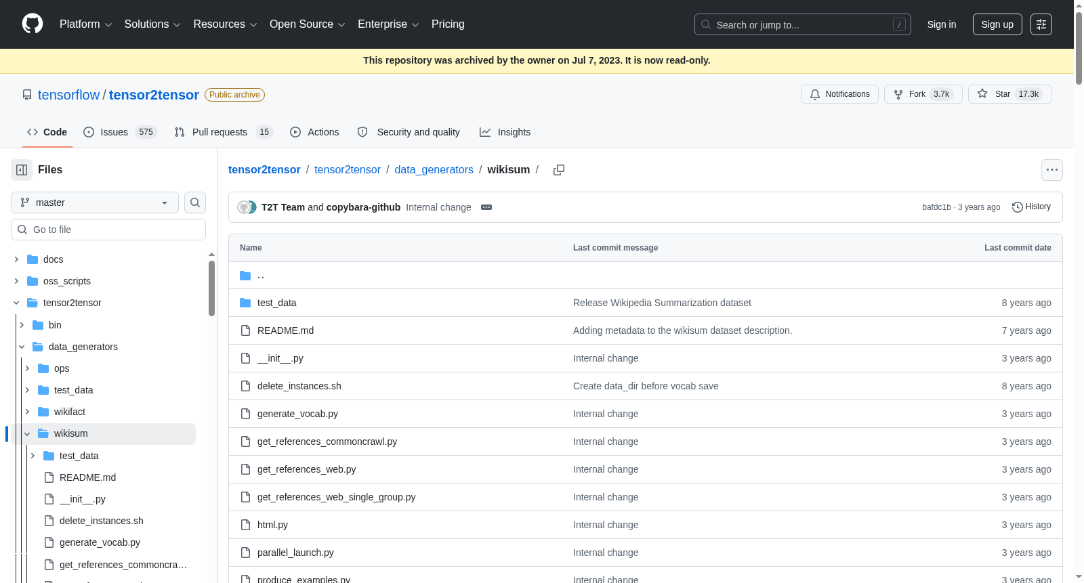Viewport: 1084px width, 583px height.
Task: Click the Sign in link
Action: (x=942, y=24)
